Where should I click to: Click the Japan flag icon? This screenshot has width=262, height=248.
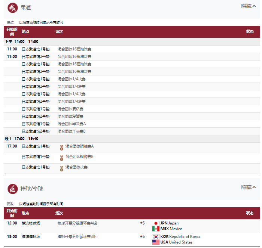coord(156,223)
